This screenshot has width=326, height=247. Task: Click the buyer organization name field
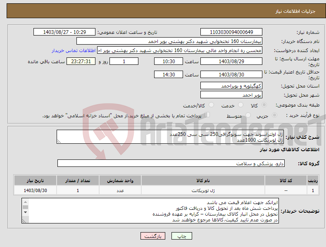pos(169,41)
